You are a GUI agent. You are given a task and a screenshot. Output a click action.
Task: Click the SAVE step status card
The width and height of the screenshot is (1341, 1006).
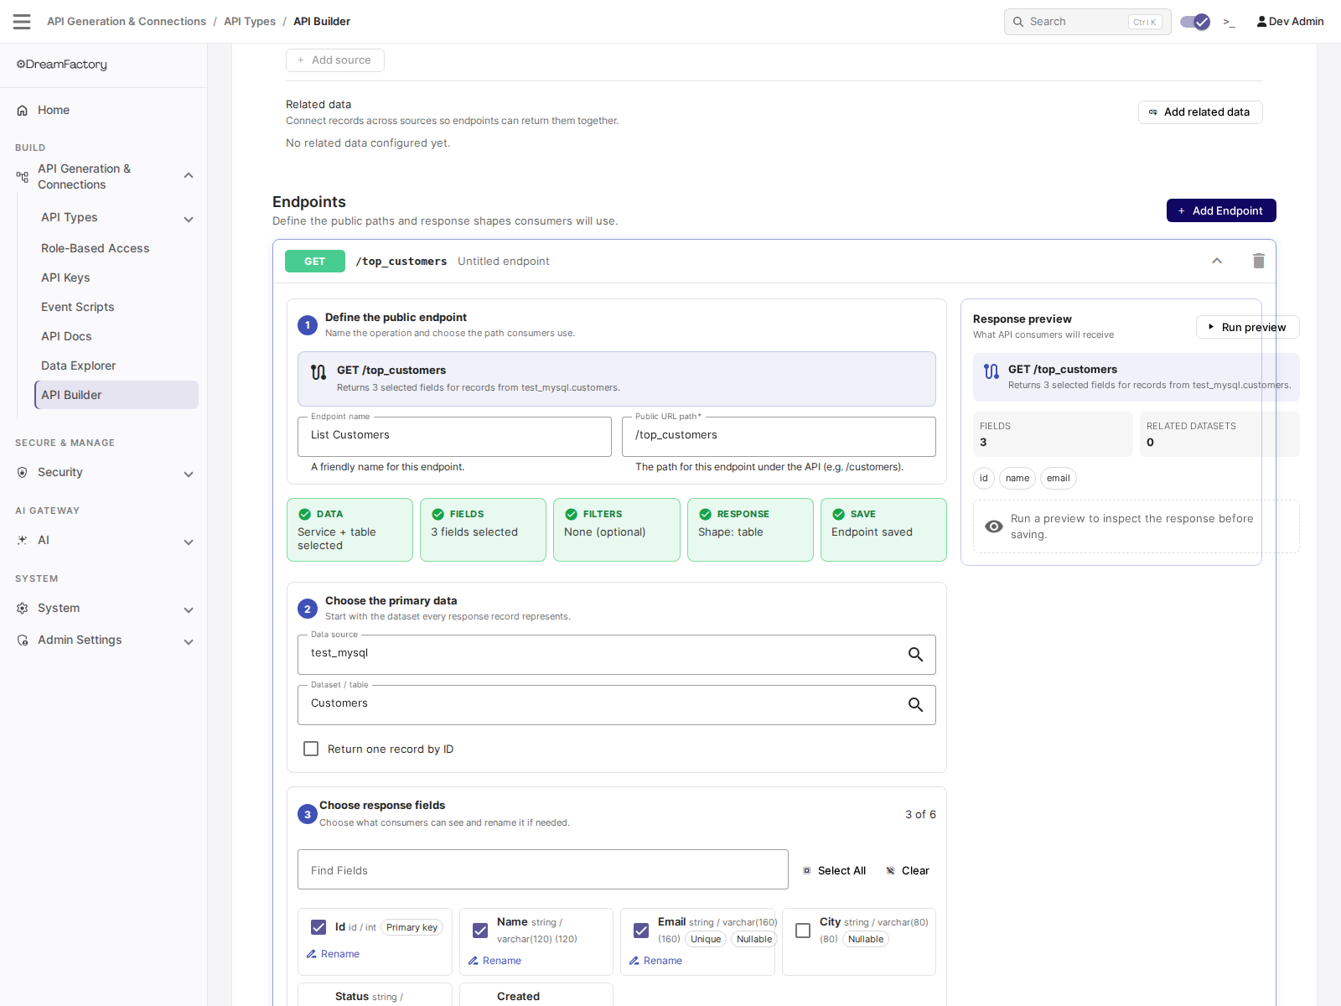click(x=883, y=530)
